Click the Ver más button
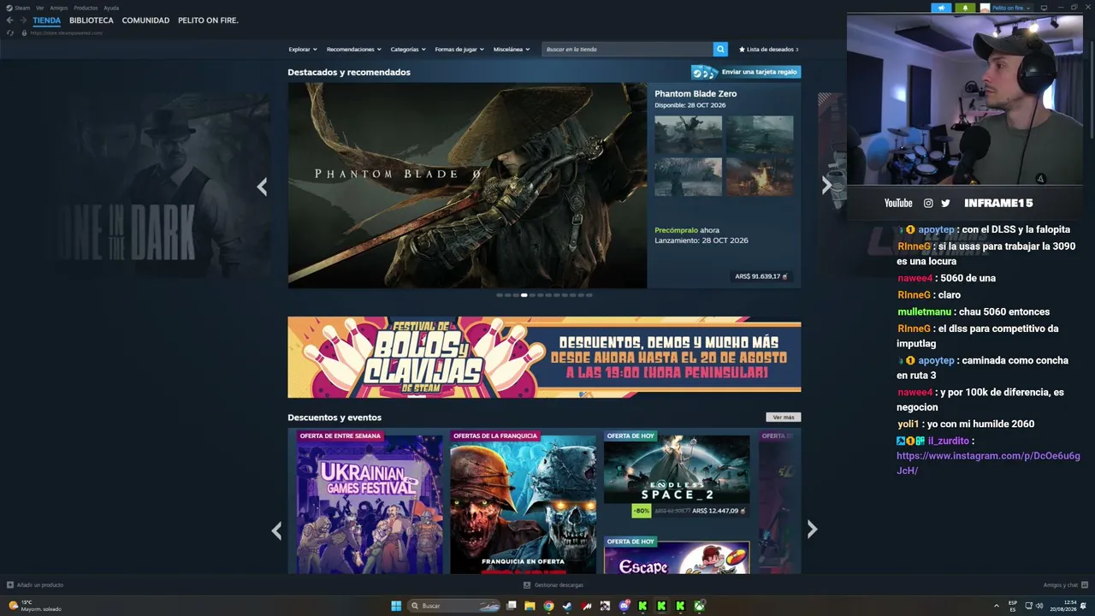1095x616 pixels. click(x=784, y=418)
